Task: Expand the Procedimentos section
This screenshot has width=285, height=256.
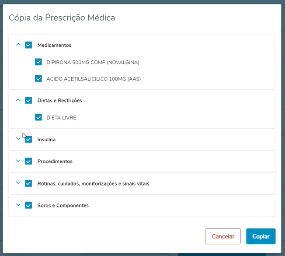Action: click(18, 161)
